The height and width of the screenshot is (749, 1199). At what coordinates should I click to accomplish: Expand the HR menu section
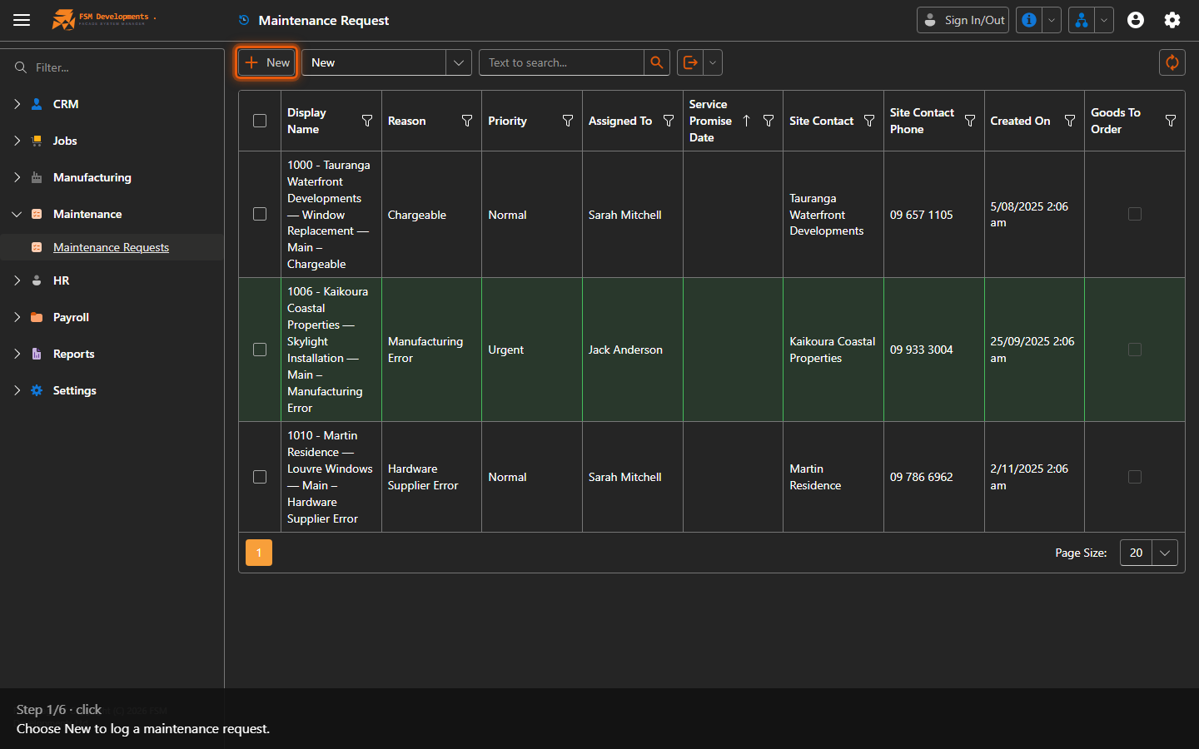[x=17, y=280]
